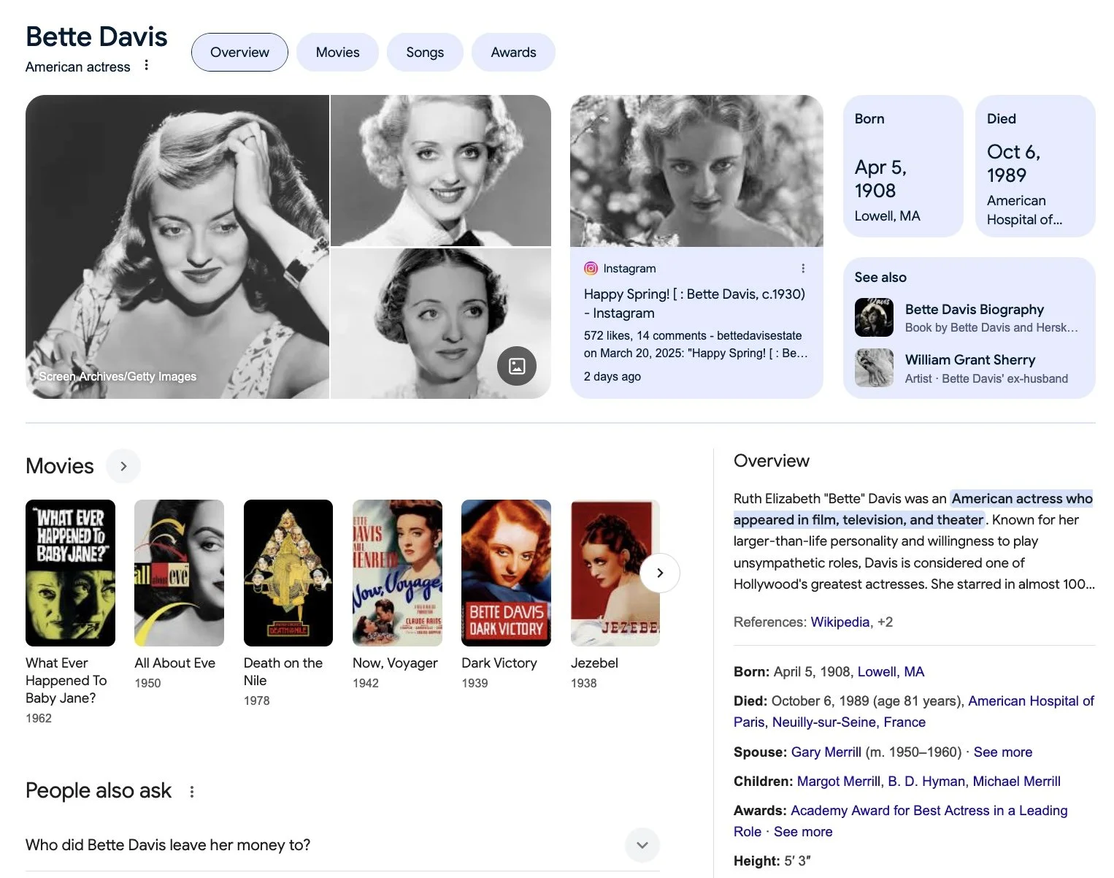Click the Dark Victory title text
Screen dimensions: 1114x878
499,663
